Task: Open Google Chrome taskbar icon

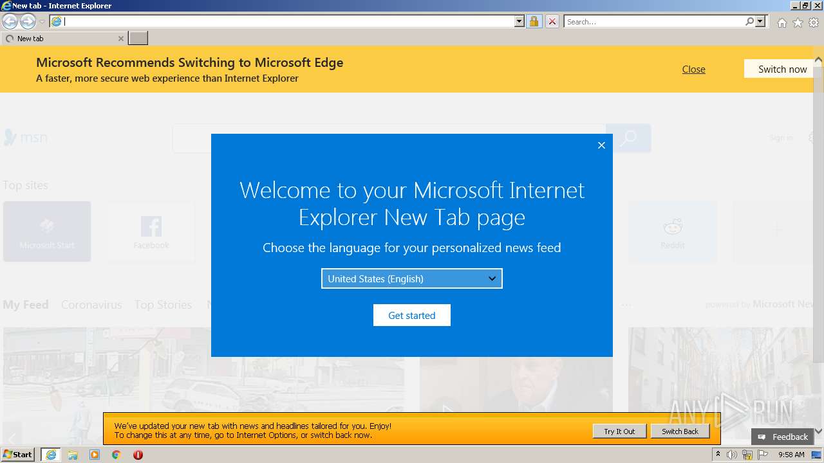Action: (117, 455)
